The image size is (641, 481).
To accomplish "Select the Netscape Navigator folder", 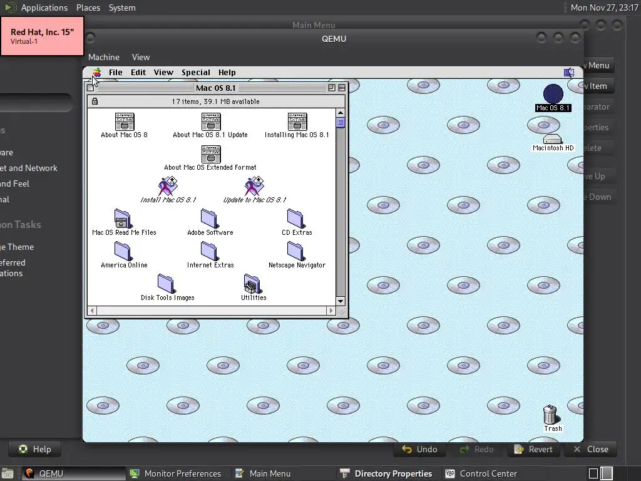I will pyautogui.click(x=296, y=251).
